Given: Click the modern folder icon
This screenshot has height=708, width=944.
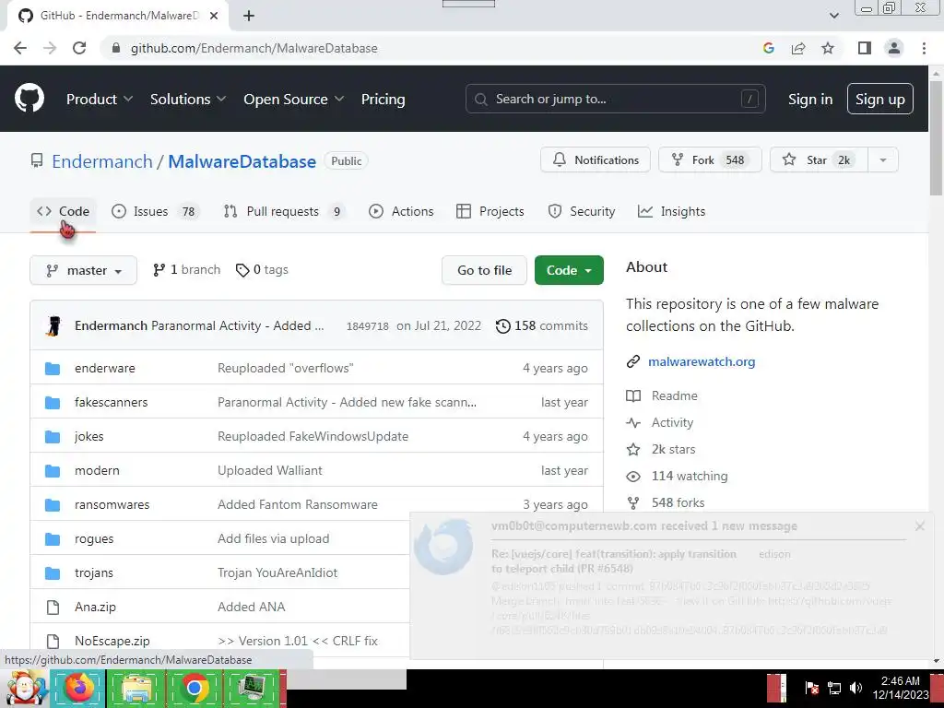Looking at the screenshot, I should coord(53,471).
